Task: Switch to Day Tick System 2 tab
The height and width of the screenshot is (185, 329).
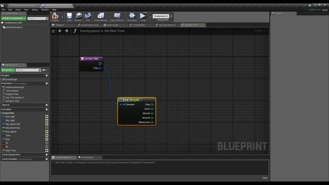Action: pos(167,25)
